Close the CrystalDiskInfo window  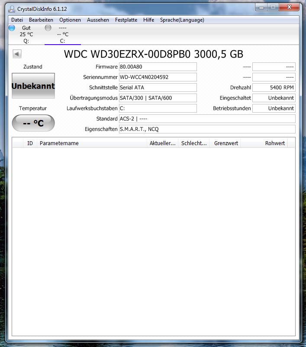pyautogui.click(x=289, y=7)
